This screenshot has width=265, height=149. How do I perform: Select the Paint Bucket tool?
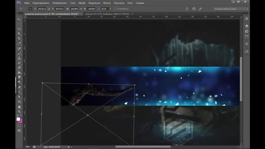pyautogui.click(x=19, y=73)
